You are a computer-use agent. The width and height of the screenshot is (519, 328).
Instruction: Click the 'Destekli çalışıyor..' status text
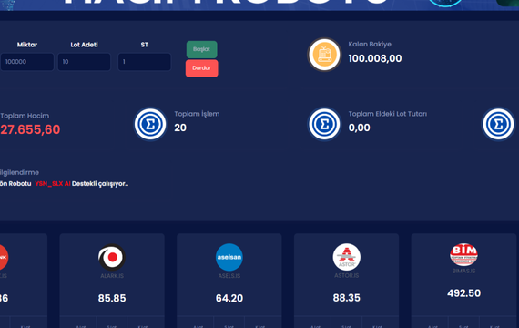pos(100,184)
